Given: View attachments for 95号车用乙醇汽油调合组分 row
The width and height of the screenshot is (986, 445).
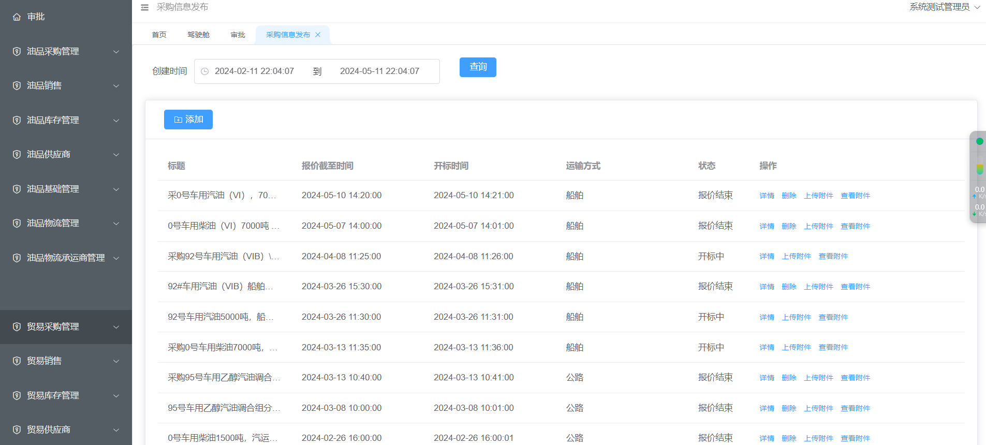Looking at the screenshot, I should pos(855,408).
